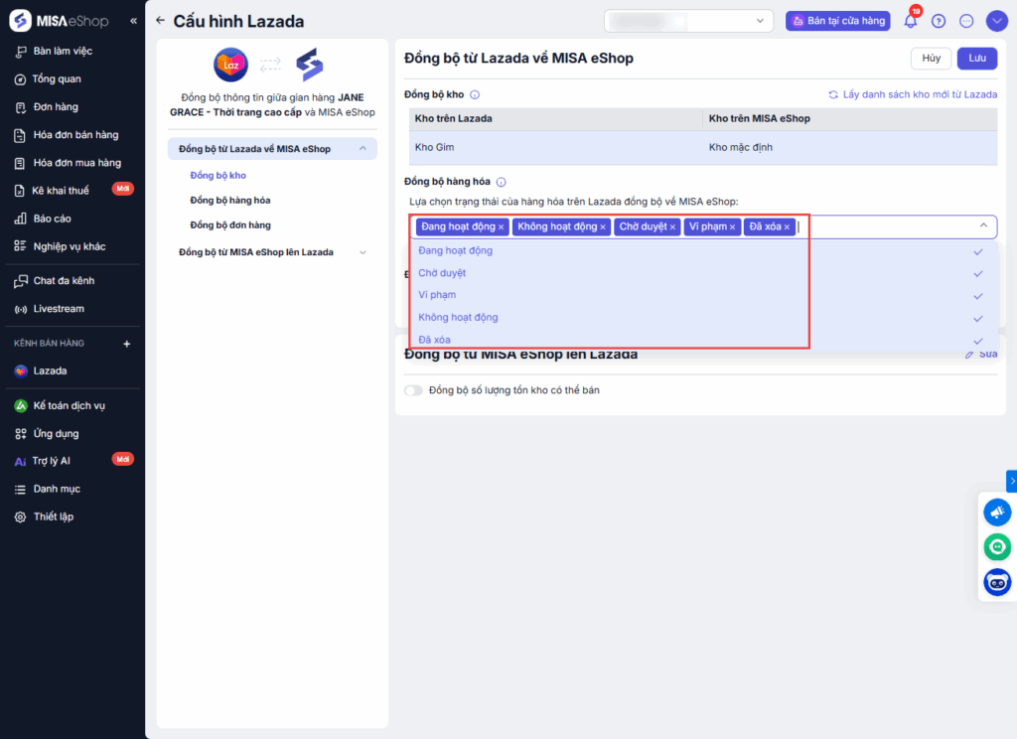1017x739 pixels.
Task: Click info icon next to Đồng bộ kho
Action: coord(475,94)
